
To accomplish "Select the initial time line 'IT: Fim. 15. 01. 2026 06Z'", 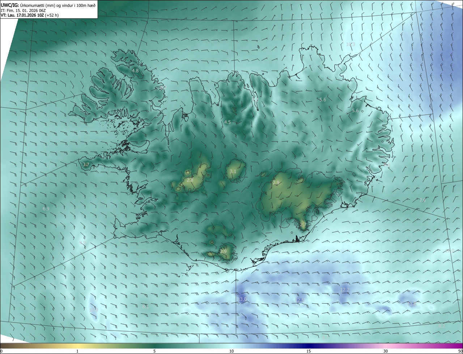I will 23,10.
